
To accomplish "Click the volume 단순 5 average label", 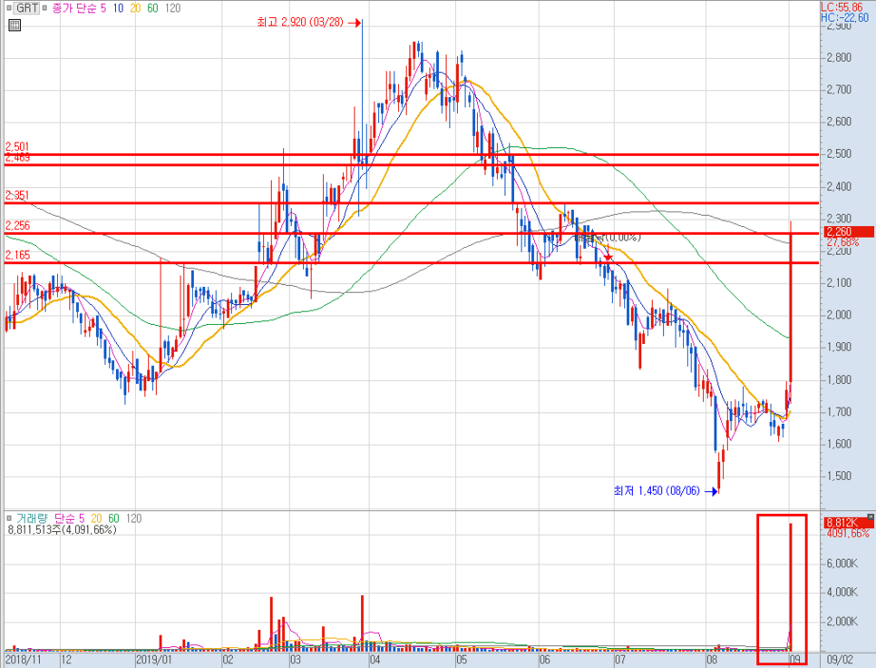I will point(69,518).
